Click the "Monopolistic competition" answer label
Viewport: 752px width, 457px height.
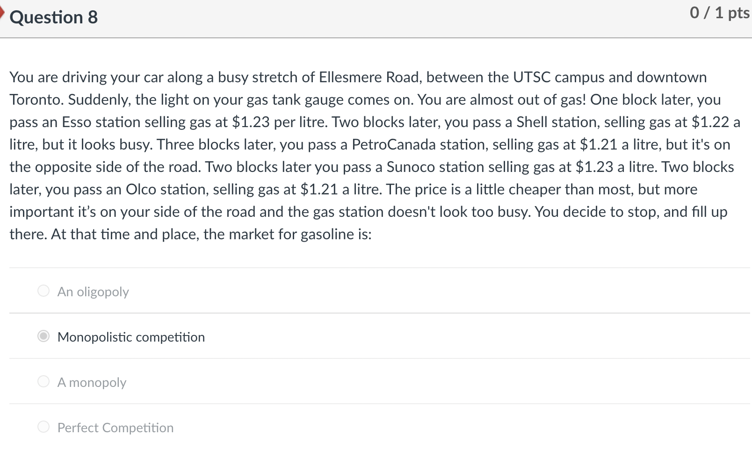131,337
